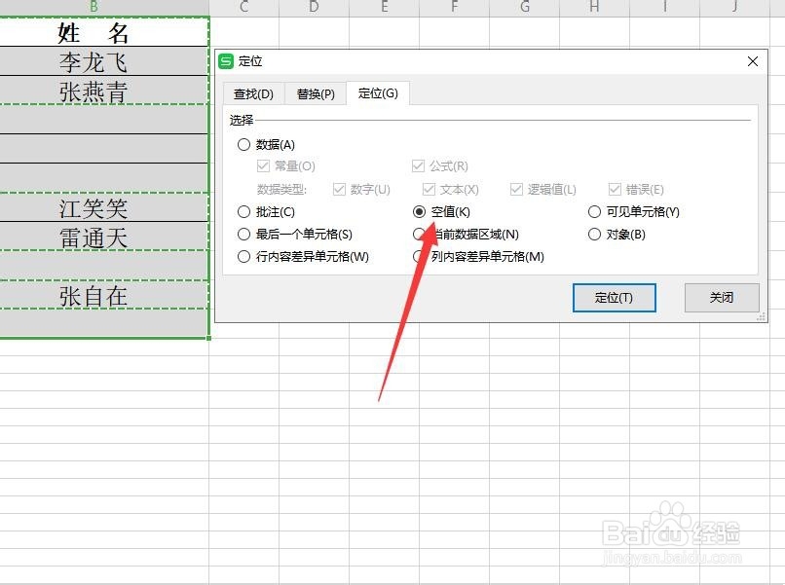The height and width of the screenshot is (585, 785).
Task: Select the 对象(B) radio option
Action: tap(594, 234)
